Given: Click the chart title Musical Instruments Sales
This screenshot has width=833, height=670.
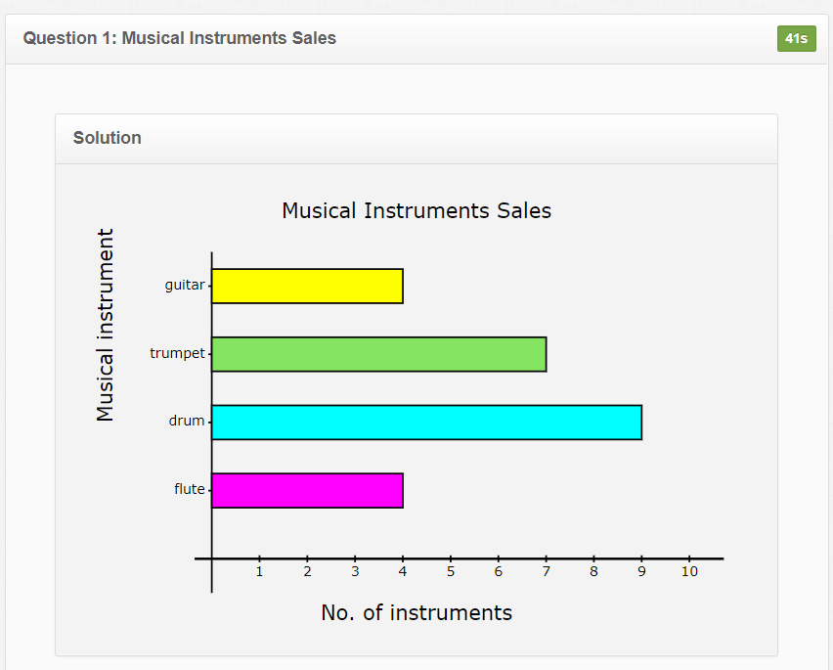Looking at the screenshot, I should click(x=416, y=210).
